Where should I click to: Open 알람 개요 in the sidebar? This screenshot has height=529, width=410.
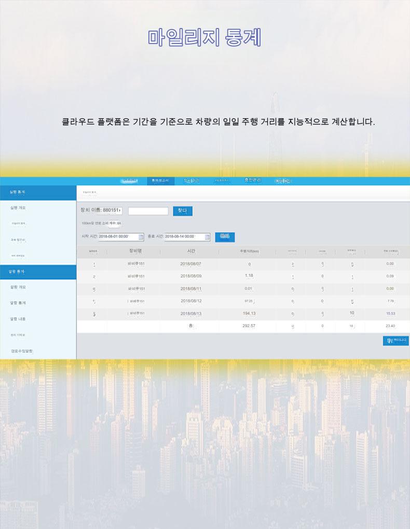18,287
